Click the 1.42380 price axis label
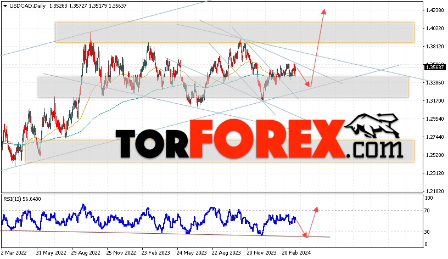 point(435,10)
